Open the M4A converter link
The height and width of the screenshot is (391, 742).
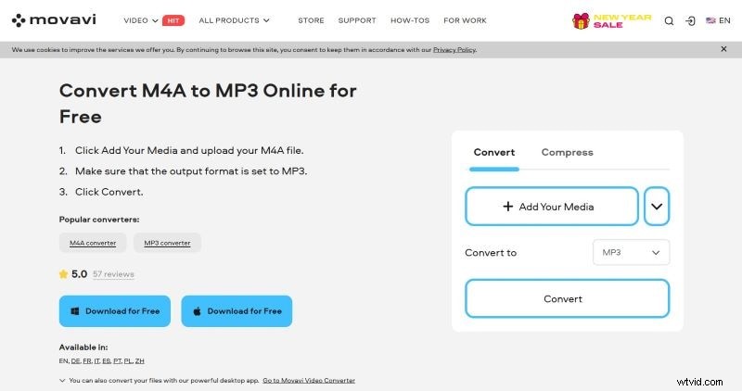[93, 243]
